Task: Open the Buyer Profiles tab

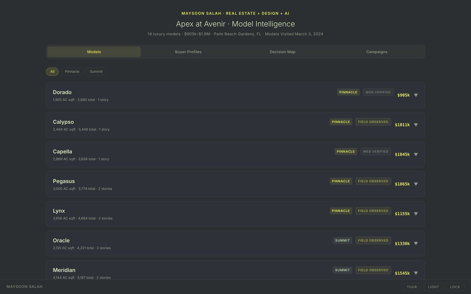Action: tap(188, 52)
